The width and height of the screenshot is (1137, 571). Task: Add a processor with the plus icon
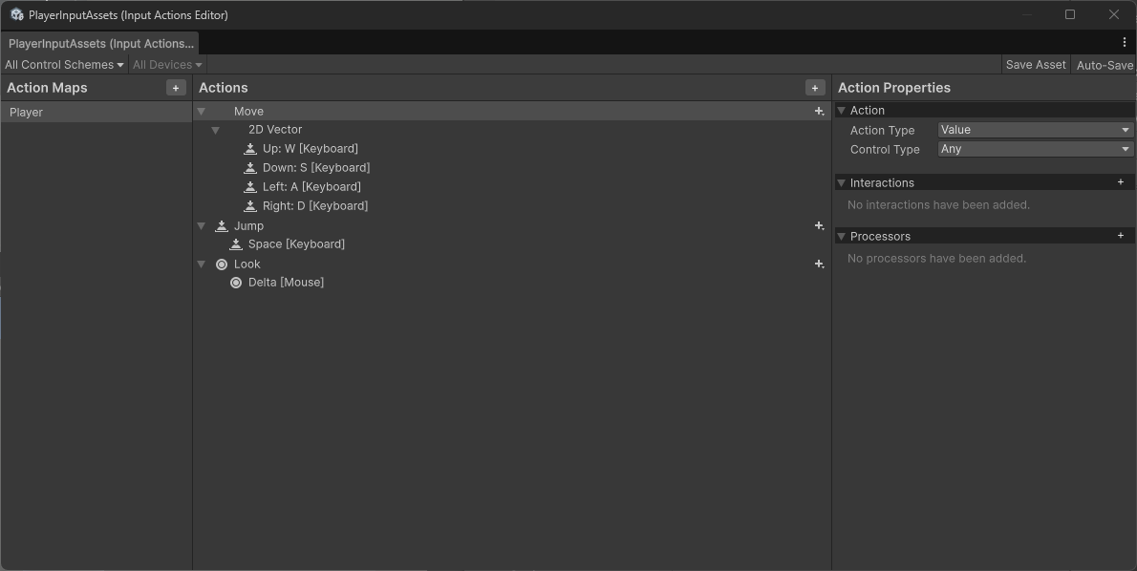1121,236
